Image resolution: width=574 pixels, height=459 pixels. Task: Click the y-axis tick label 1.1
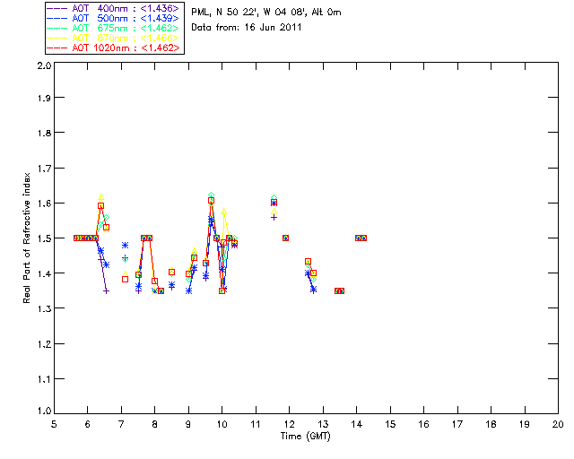tap(44, 379)
